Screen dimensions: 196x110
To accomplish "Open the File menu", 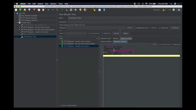I will pos(29,4).
